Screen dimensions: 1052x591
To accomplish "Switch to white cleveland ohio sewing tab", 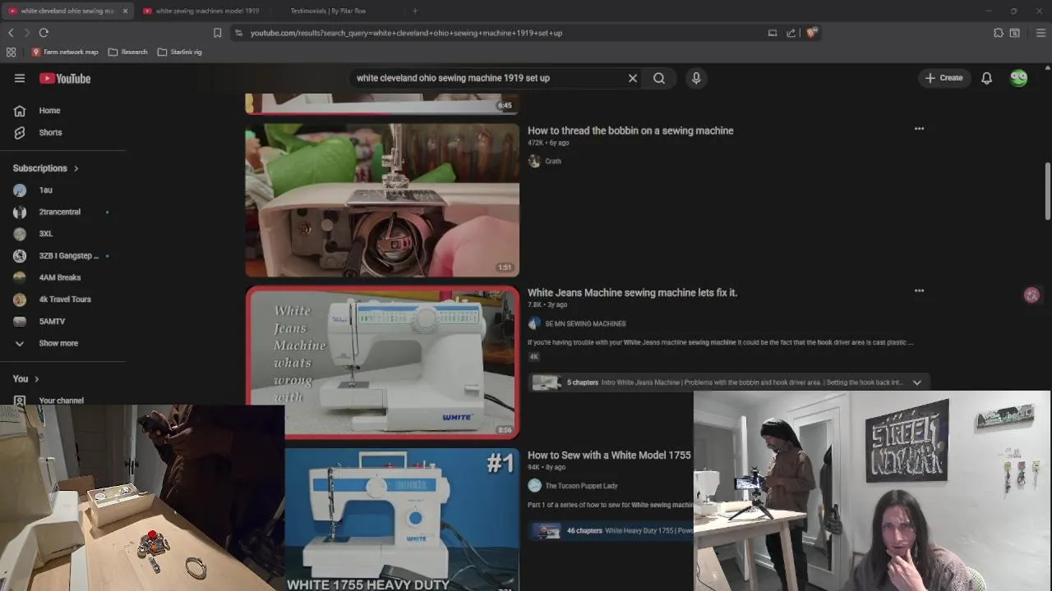I will click(66, 11).
